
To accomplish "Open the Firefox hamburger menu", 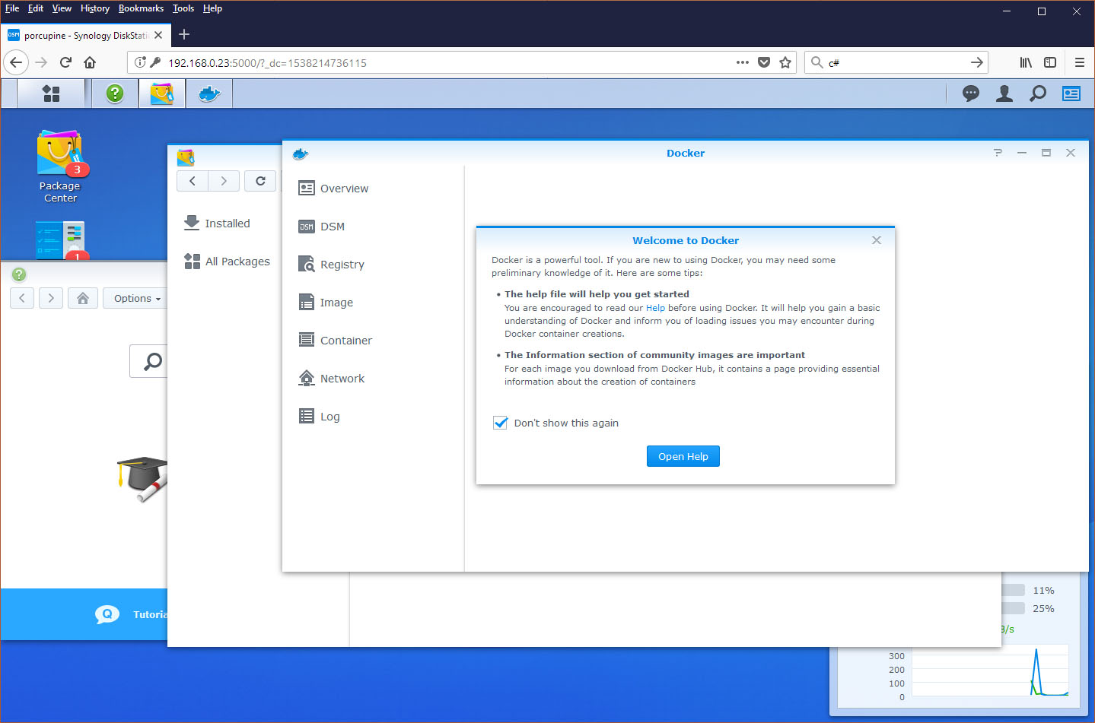I will click(1079, 62).
